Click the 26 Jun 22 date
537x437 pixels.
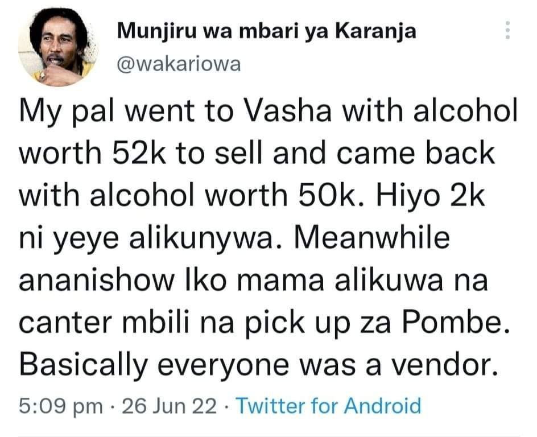tap(170, 406)
